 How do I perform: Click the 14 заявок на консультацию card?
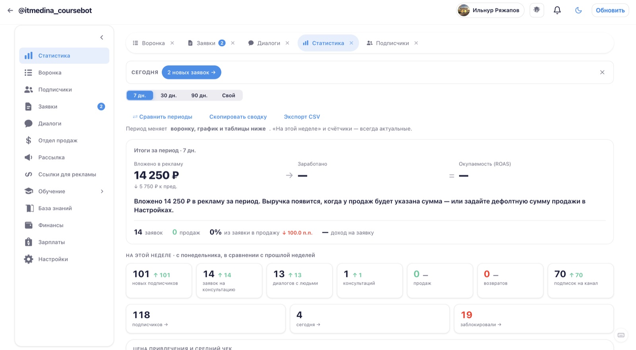(229, 281)
